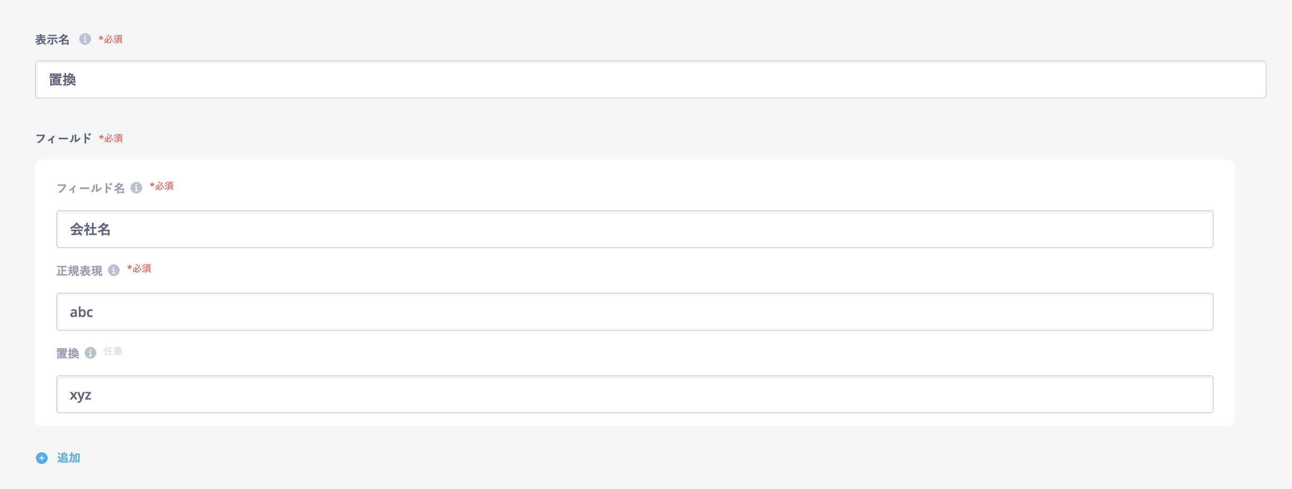Click the 必須 marker next to 表示名
Image resolution: width=1292 pixels, height=489 pixels.
(x=111, y=40)
